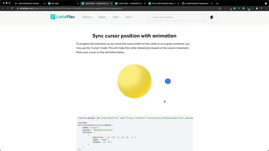This screenshot has width=269, height=151.
Task: Click the yellow ball Lottie animation
Action: pyautogui.click(x=134, y=81)
